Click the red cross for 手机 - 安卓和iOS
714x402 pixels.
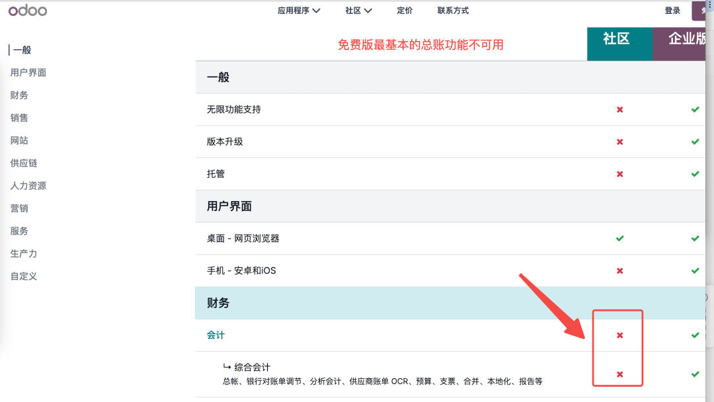pyautogui.click(x=619, y=271)
